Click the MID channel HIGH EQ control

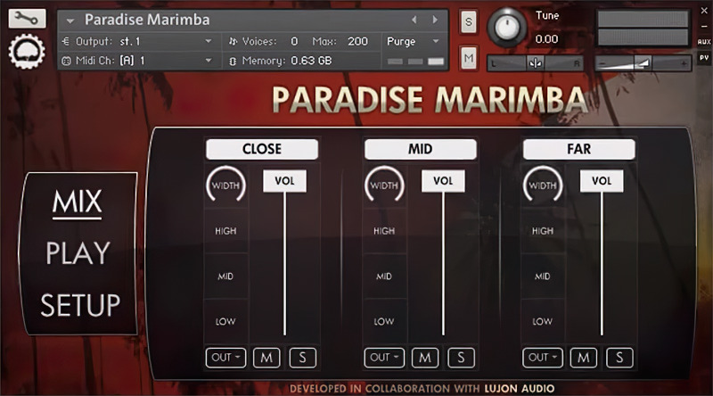[x=384, y=231]
